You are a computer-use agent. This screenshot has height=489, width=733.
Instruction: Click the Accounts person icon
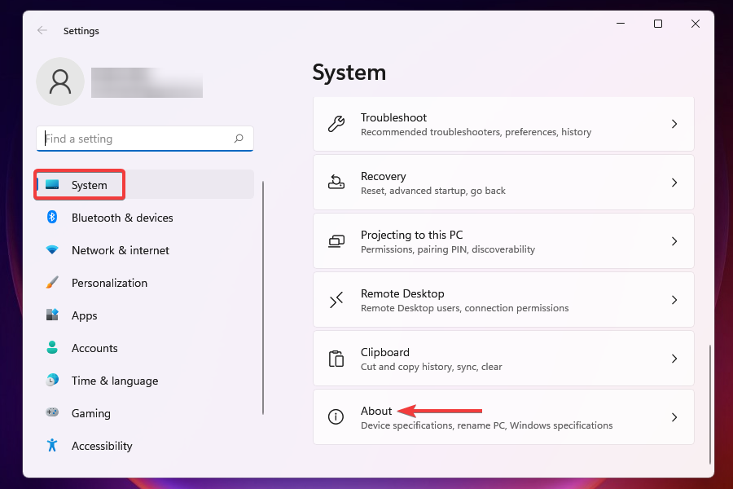pyautogui.click(x=52, y=348)
